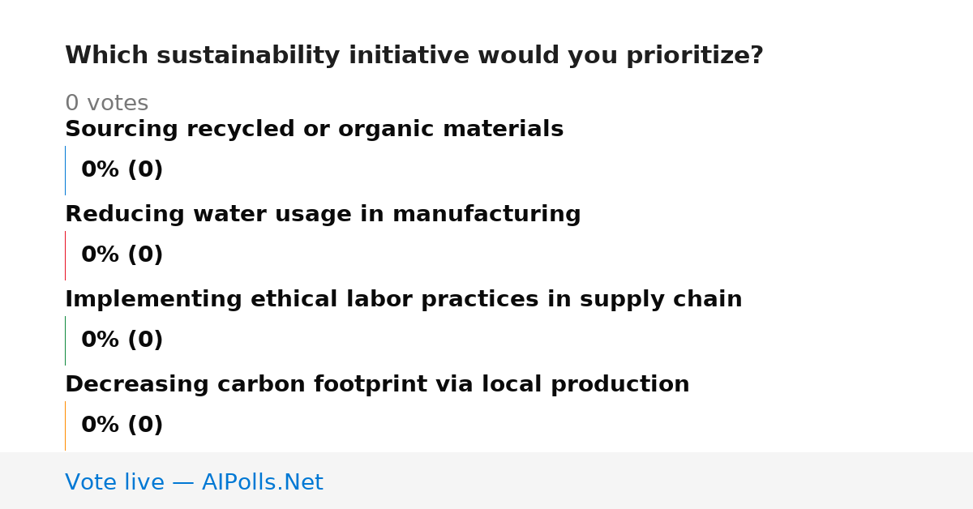Image resolution: width=973 pixels, height=509 pixels.
Task: Click the orange bar for carbon footprint
Action: 65,426
